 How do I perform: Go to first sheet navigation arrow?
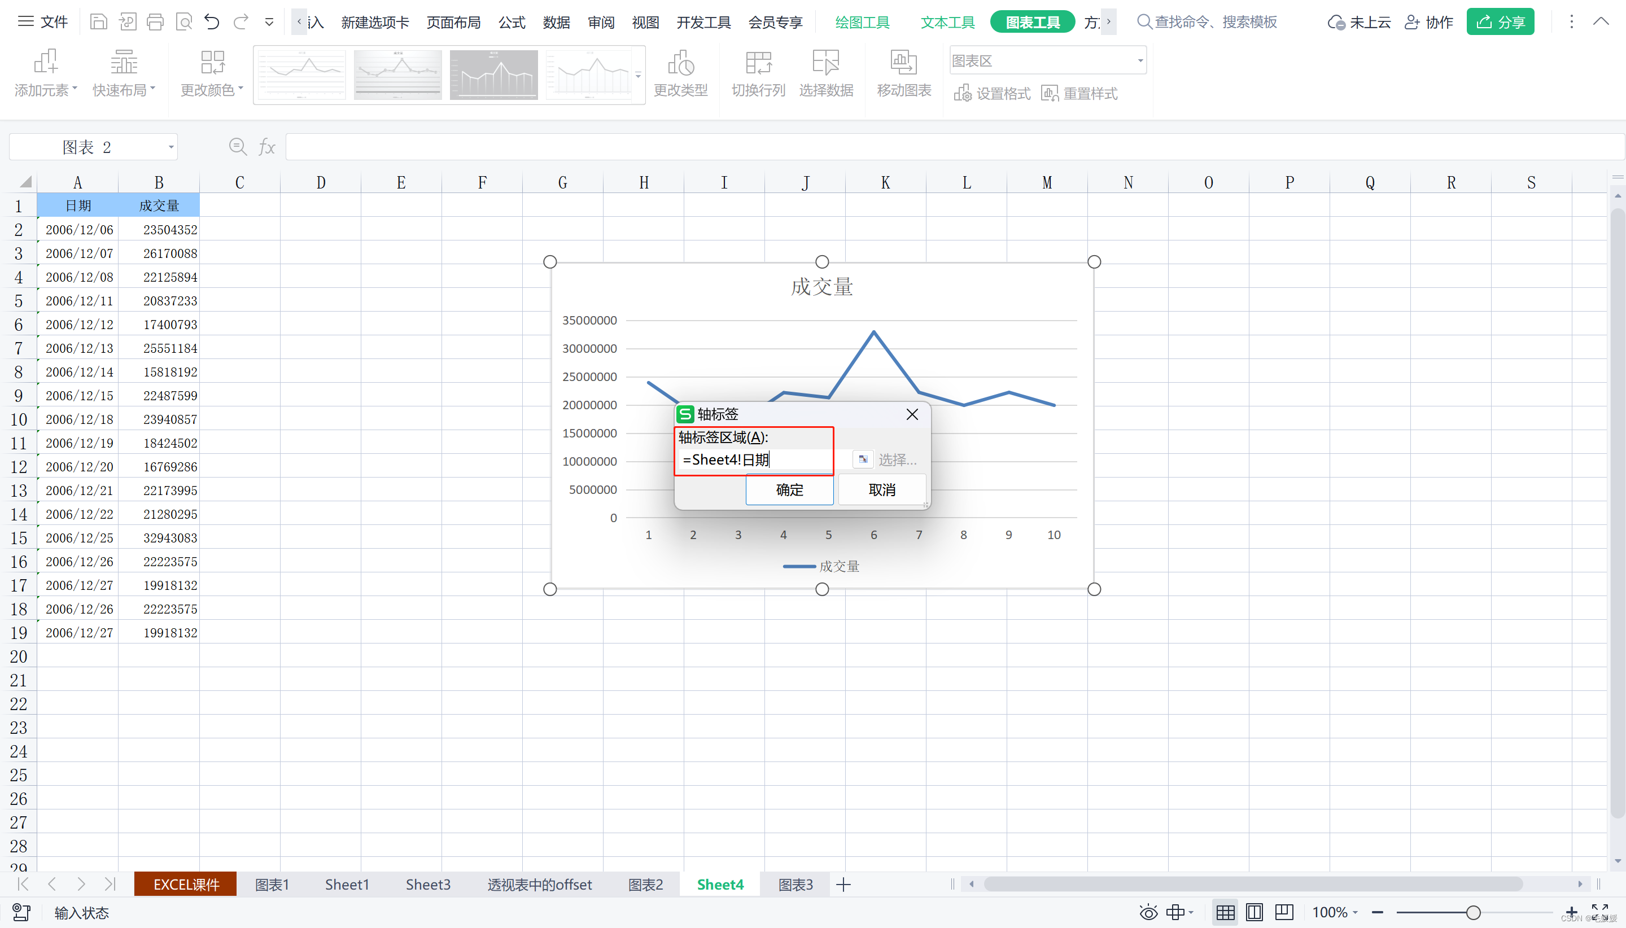[24, 884]
